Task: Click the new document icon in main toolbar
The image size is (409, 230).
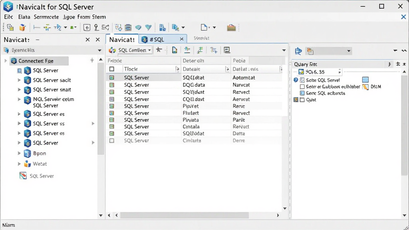Action: pos(204,27)
